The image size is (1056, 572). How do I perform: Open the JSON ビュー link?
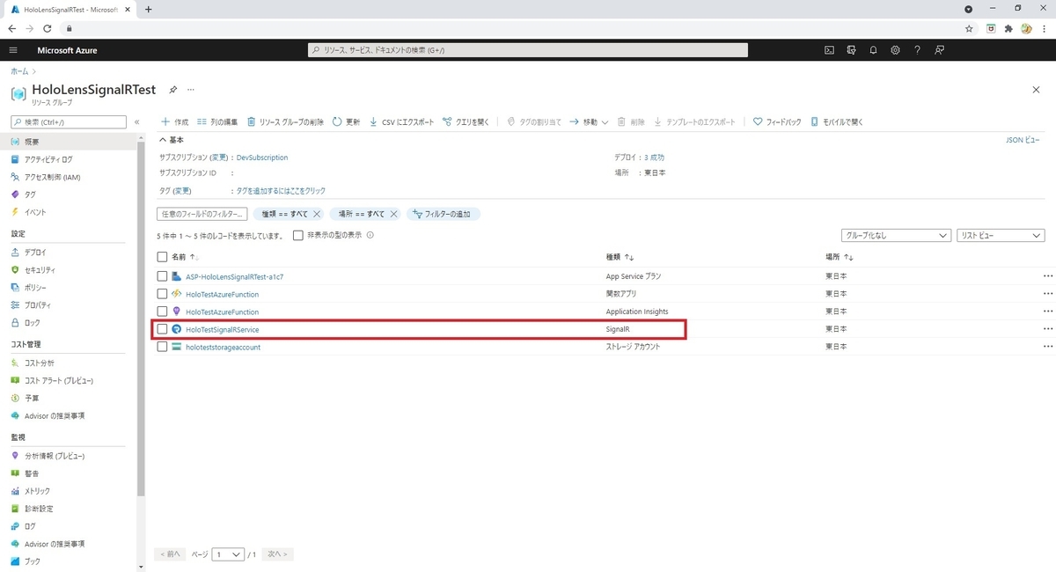pos(1022,140)
